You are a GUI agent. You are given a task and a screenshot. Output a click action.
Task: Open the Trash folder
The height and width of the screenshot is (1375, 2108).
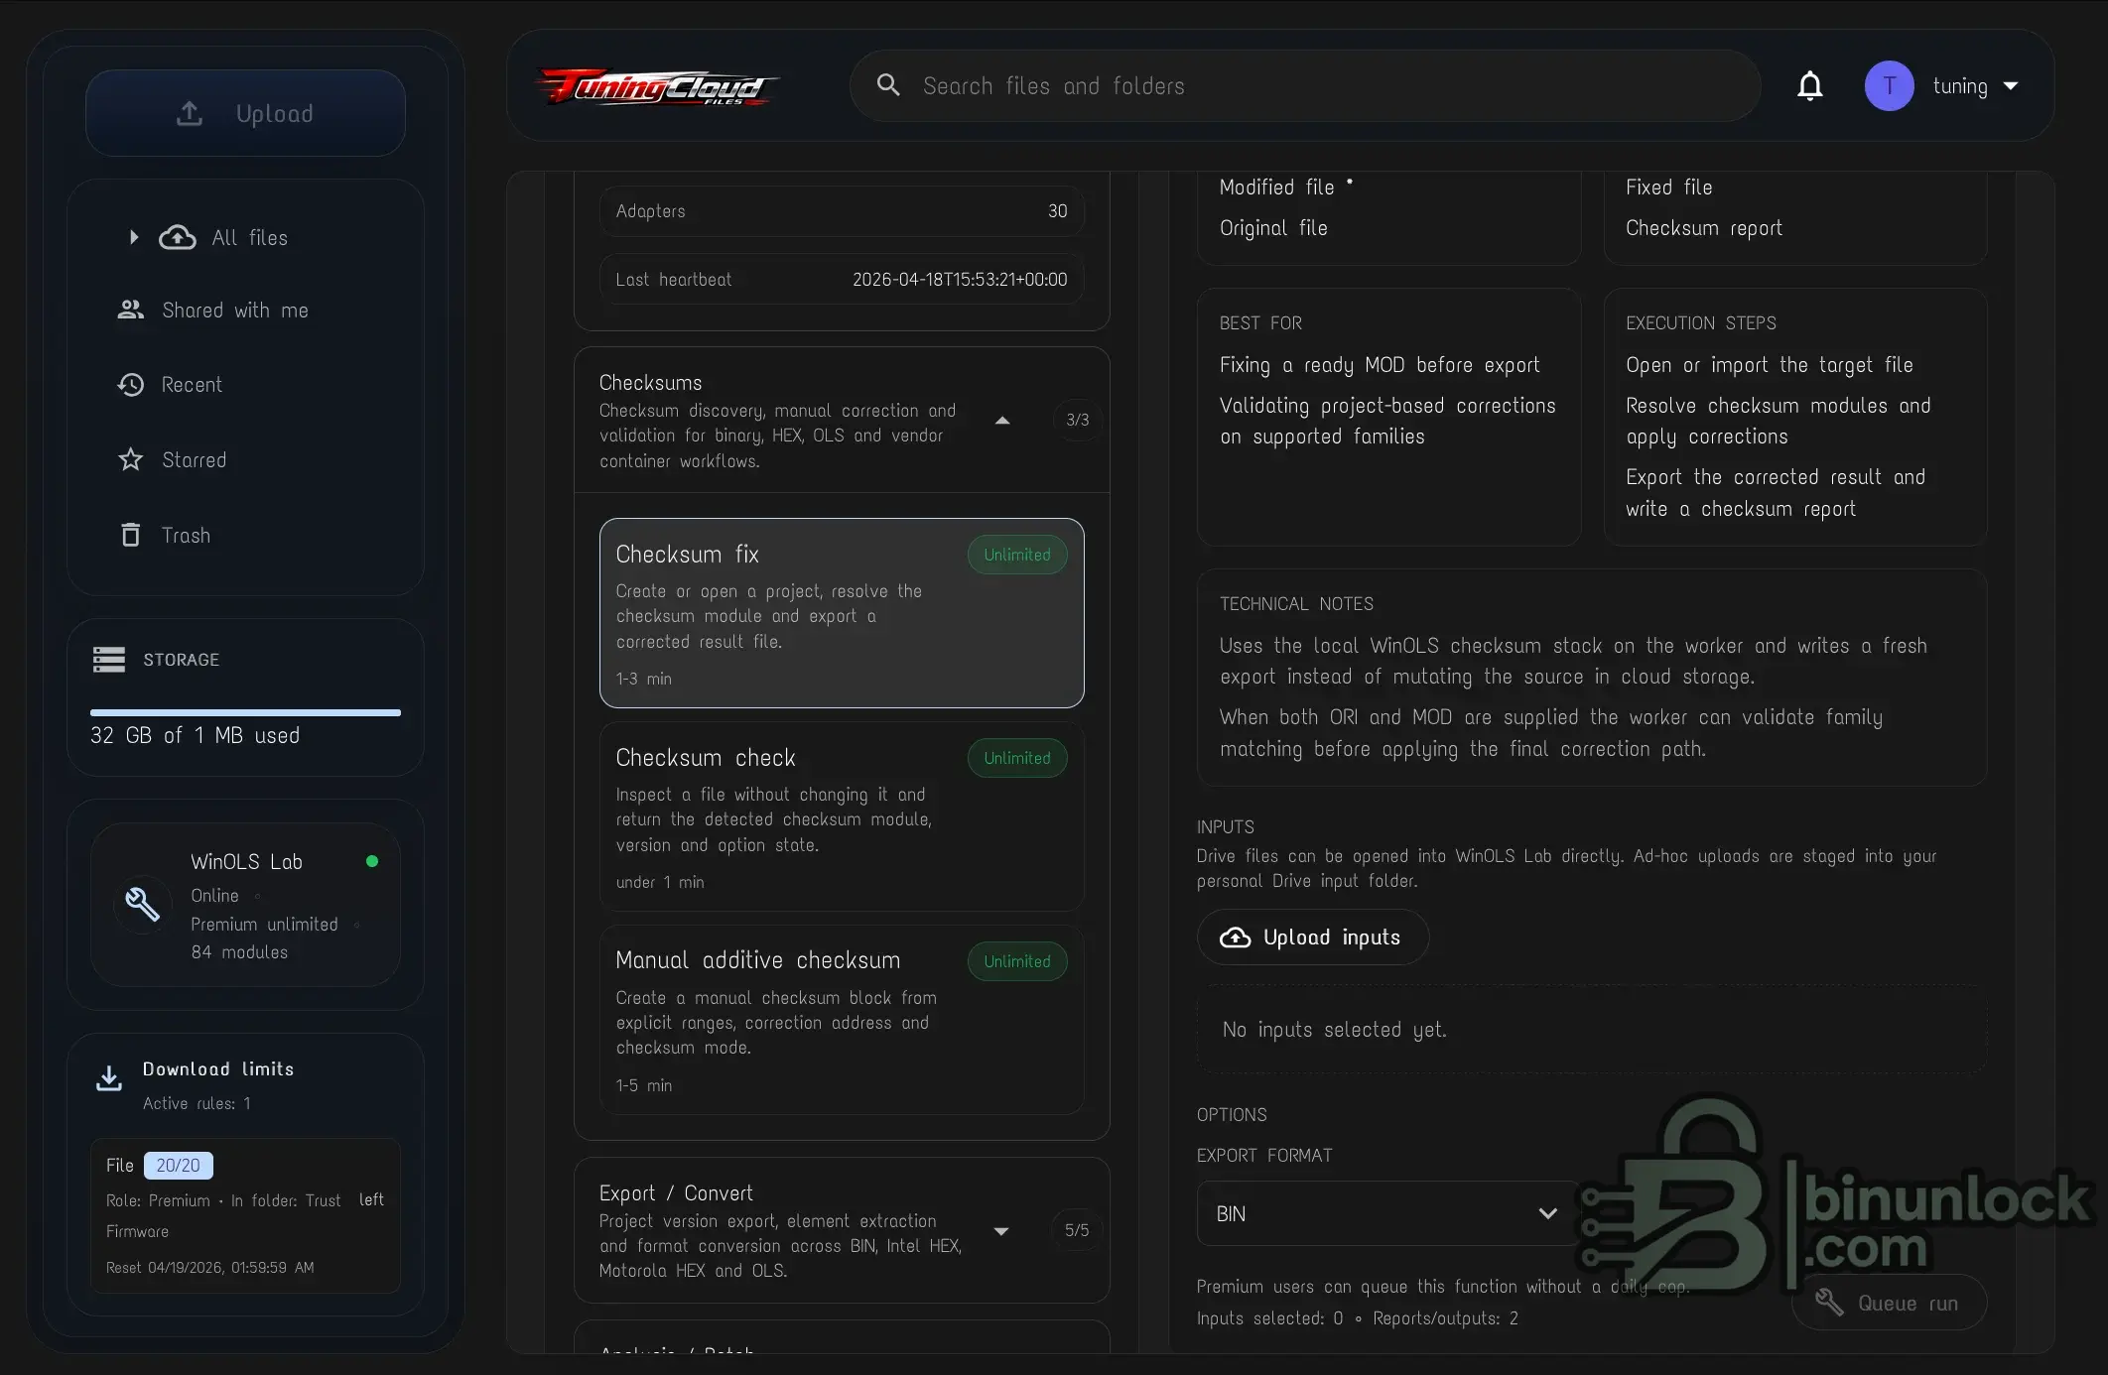pyautogui.click(x=186, y=536)
